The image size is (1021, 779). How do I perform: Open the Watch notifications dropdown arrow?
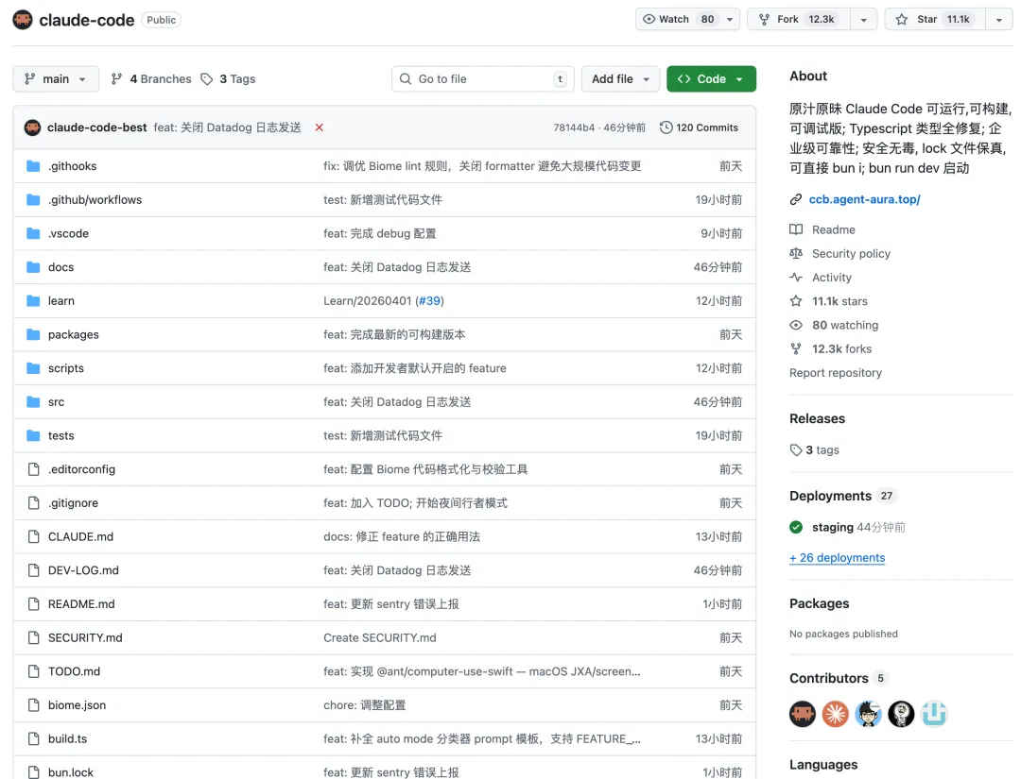[x=730, y=20]
